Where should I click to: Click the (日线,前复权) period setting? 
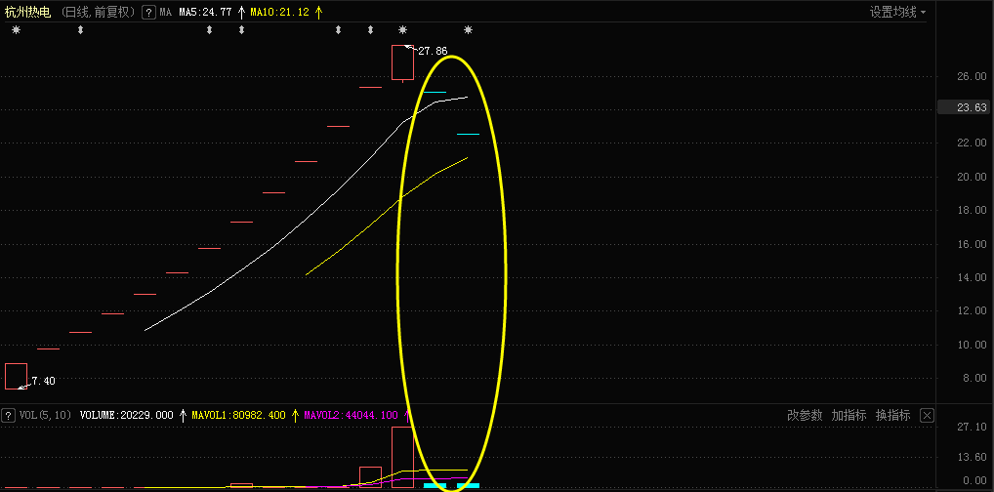coord(97,12)
